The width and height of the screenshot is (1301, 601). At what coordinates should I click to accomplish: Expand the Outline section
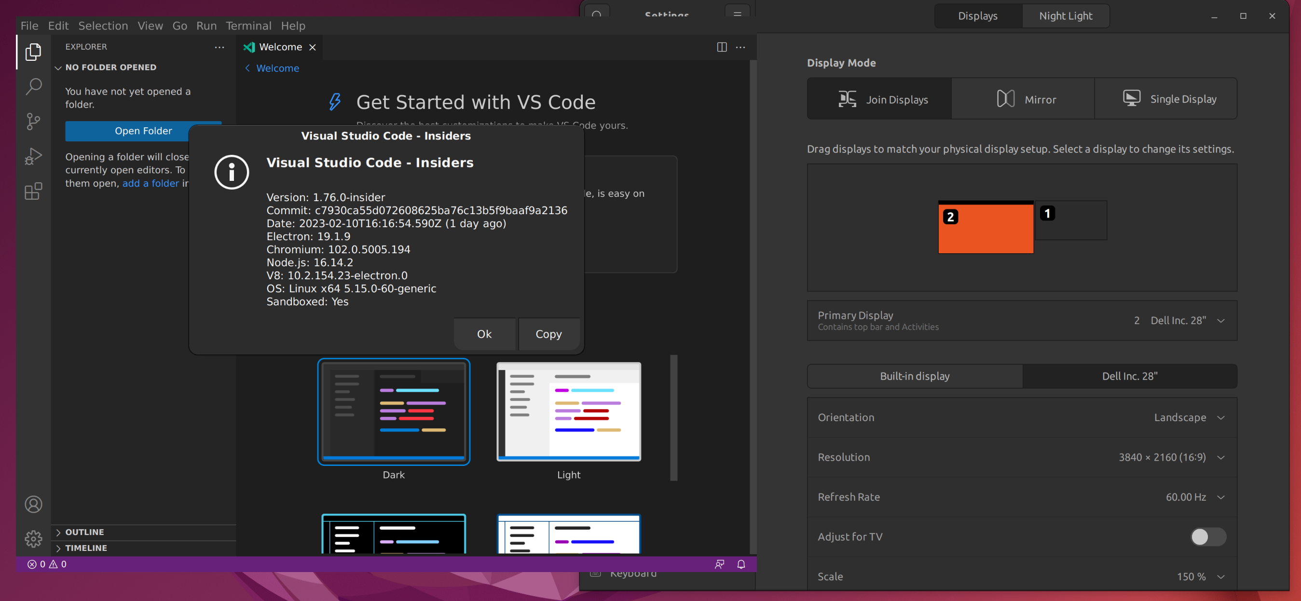click(x=85, y=532)
